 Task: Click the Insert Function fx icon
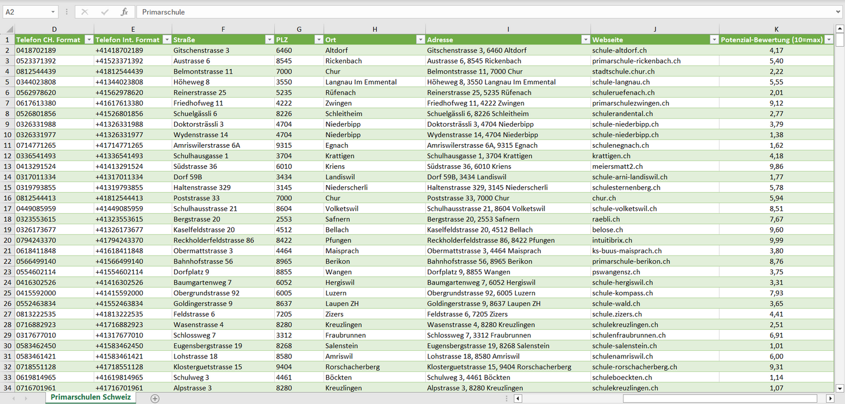124,12
